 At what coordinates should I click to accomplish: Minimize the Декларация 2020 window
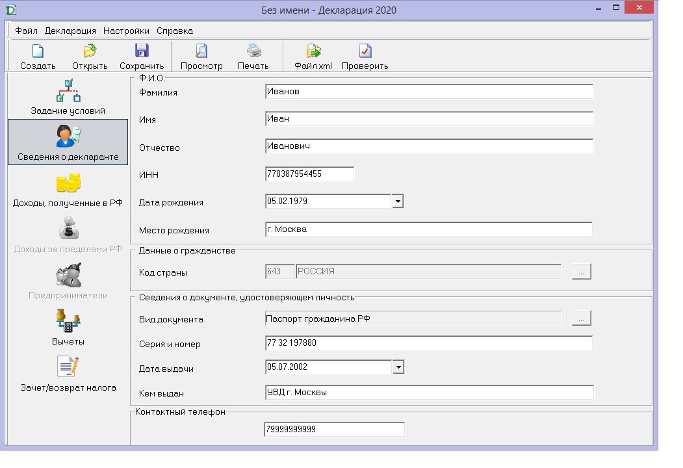pos(599,8)
